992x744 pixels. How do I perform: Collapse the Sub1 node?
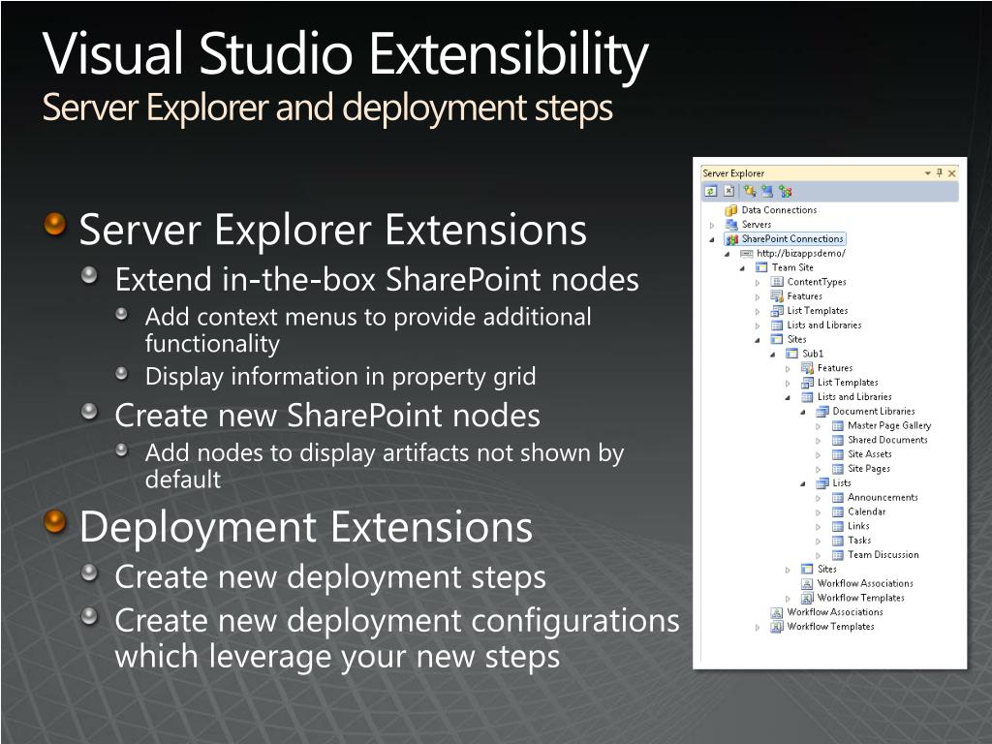coord(772,355)
